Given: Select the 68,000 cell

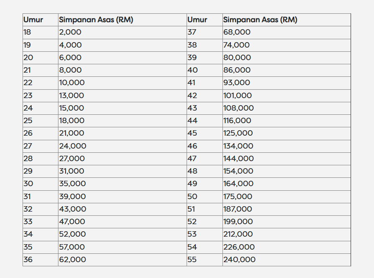Looking at the screenshot, I should (x=287, y=33).
